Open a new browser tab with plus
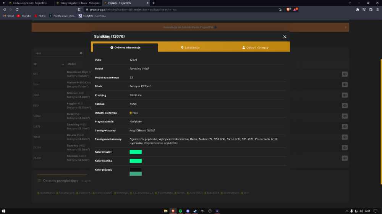The width and height of the screenshot is (382, 214). (154, 3)
